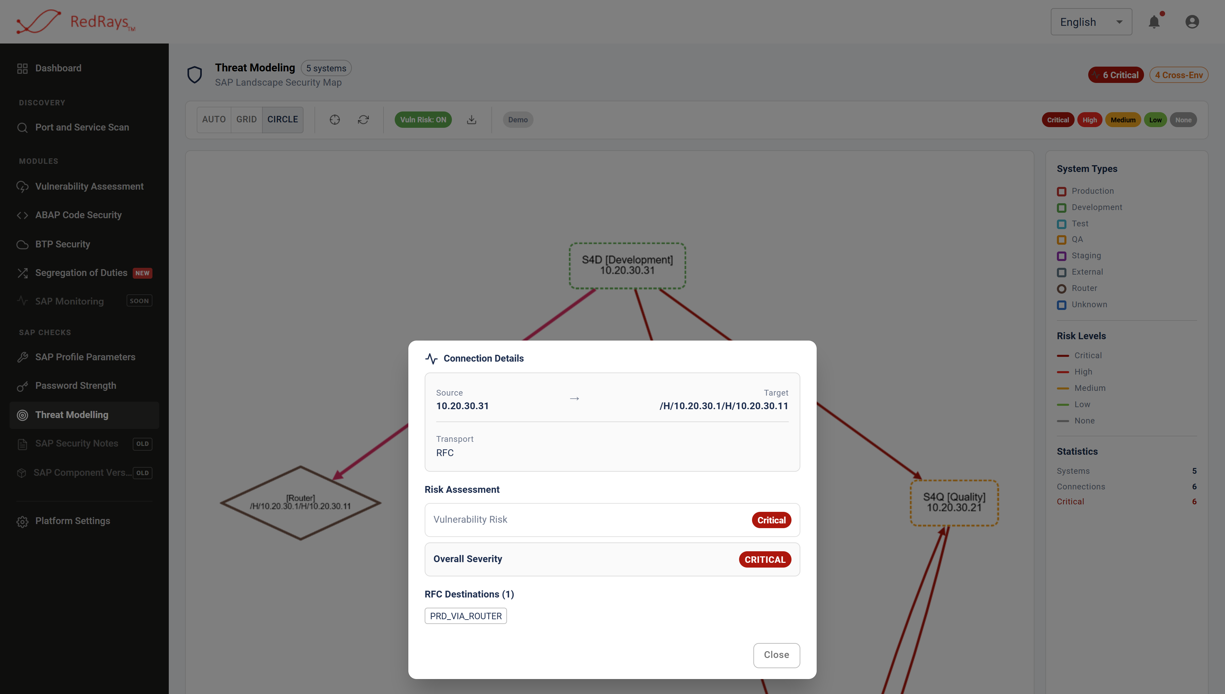Toggle the Demo mode pill

tap(518, 120)
